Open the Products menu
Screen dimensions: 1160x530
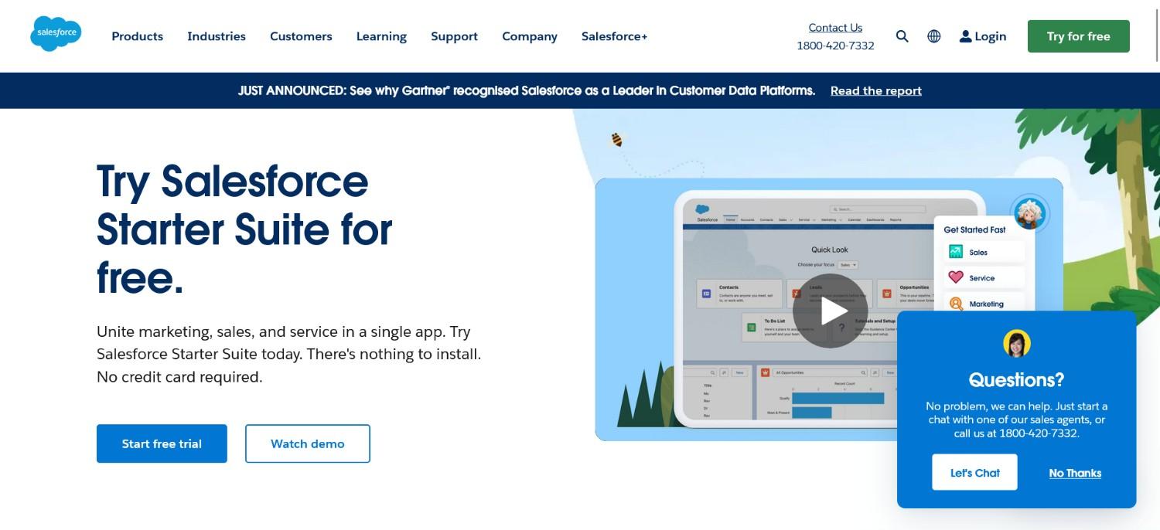coord(138,36)
